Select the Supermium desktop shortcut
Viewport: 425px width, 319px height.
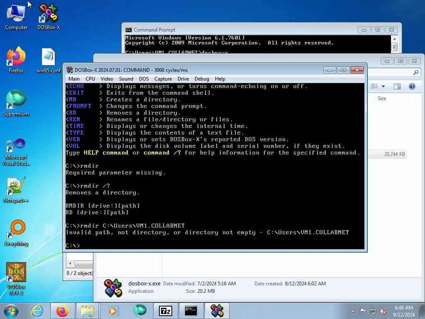tap(16, 103)
